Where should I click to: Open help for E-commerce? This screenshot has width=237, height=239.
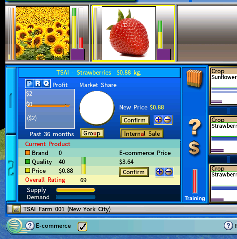30,226
